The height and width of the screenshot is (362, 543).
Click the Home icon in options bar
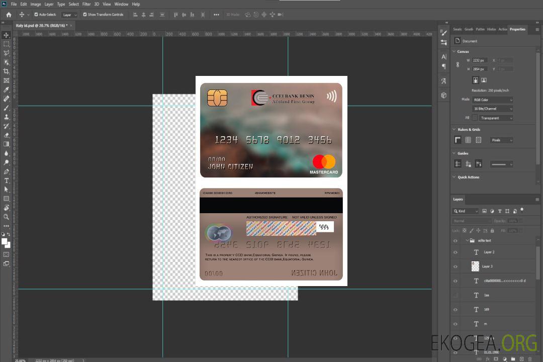(x=9, y=15)
